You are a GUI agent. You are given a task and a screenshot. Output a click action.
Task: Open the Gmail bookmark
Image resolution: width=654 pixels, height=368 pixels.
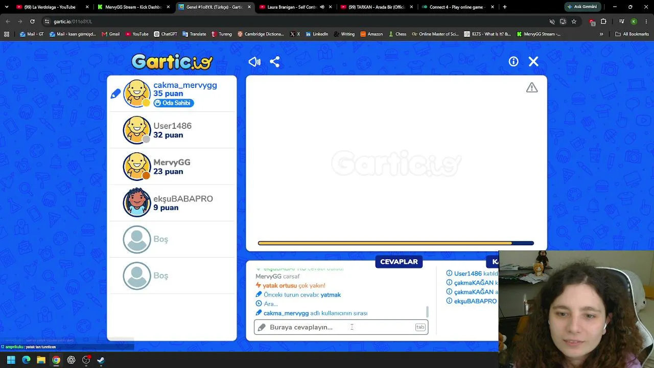tap(110, 34)
